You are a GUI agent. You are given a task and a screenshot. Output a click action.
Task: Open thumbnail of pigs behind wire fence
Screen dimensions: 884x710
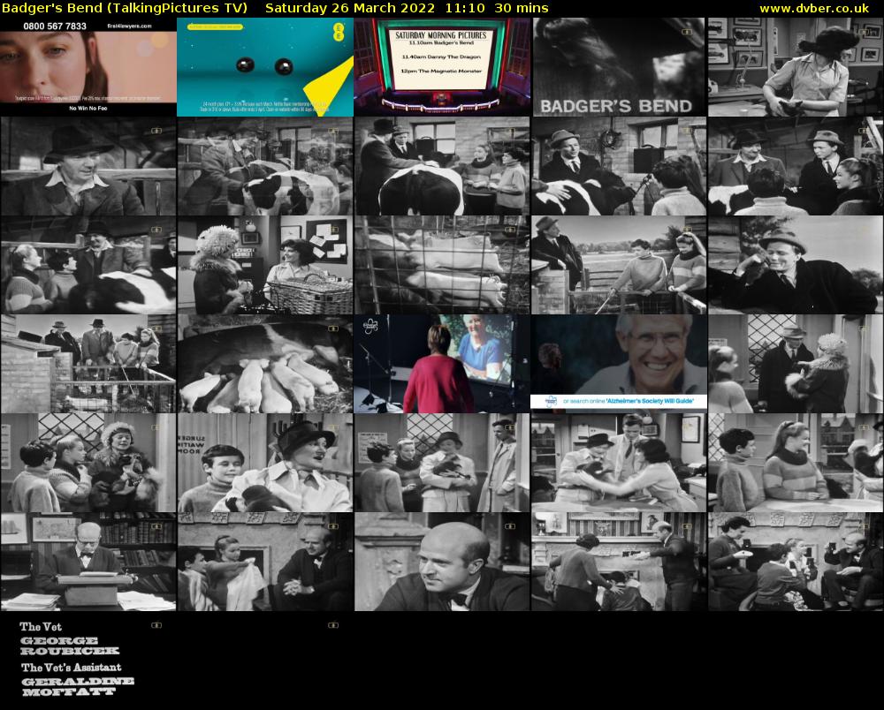tap(442, 265)
